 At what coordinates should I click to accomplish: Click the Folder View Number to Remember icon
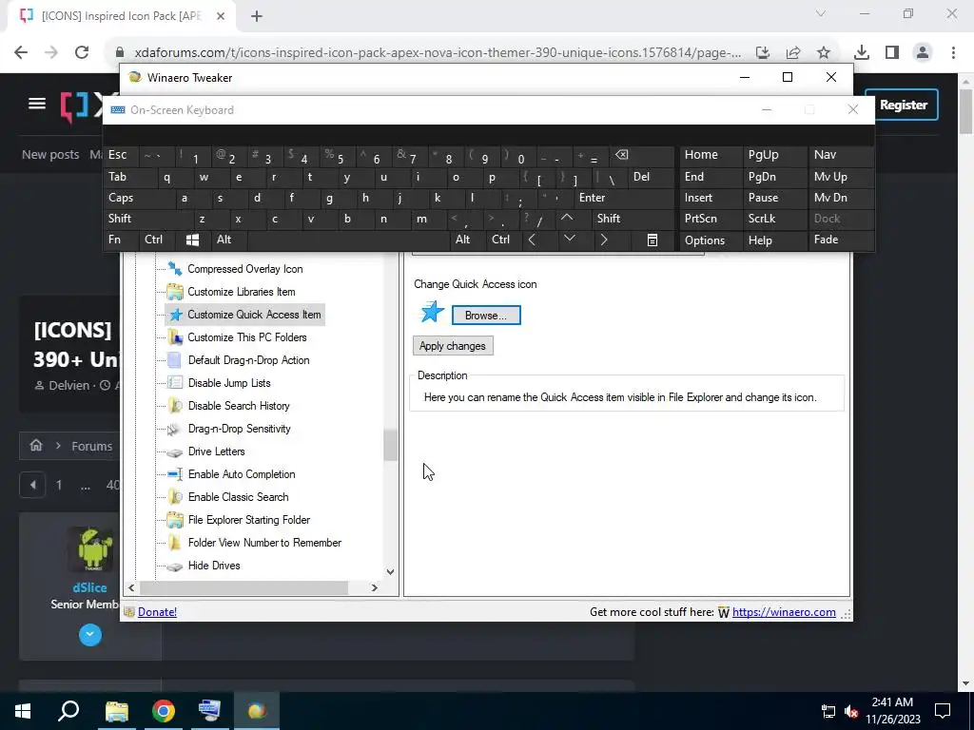(175, 543)
